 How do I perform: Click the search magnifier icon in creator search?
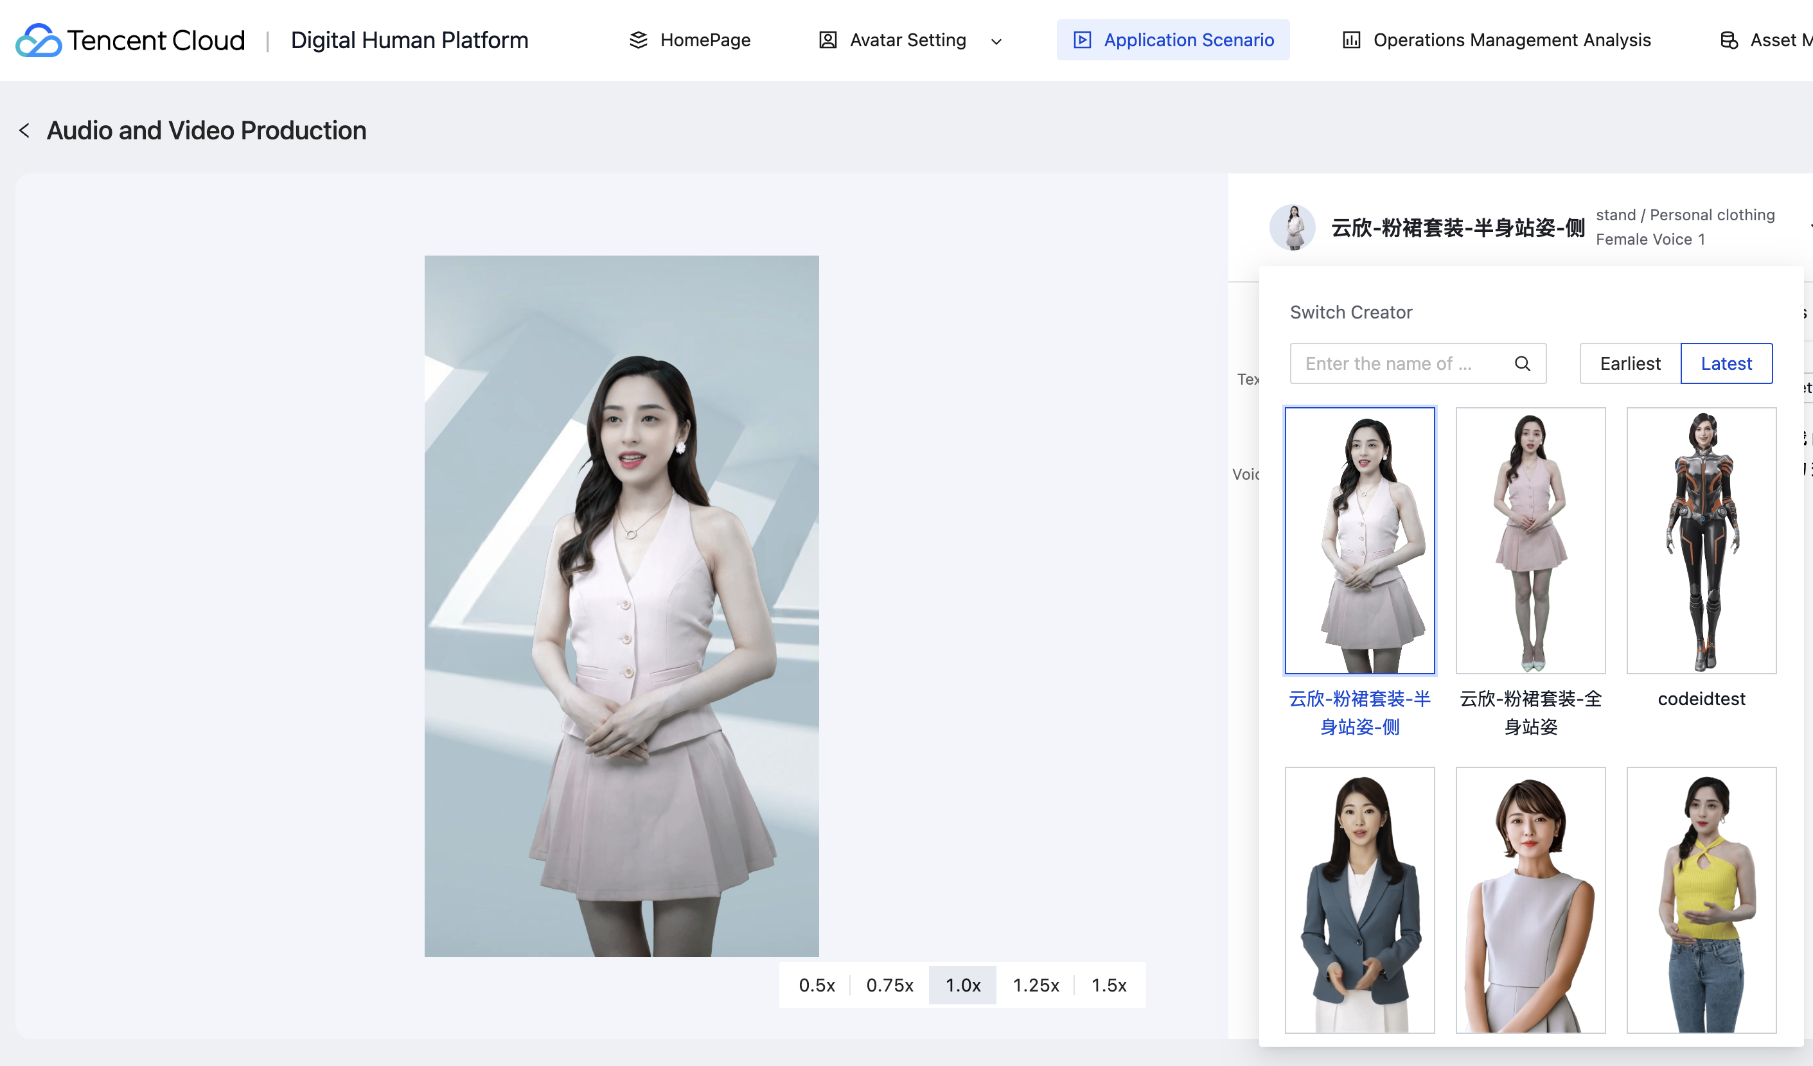[x=1521, y=363]
